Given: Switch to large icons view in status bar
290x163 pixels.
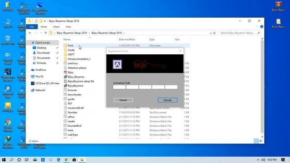Looking at the screenshot, I should (261, 141).
